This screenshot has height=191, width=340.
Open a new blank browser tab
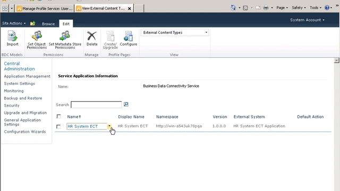point(139,8)
